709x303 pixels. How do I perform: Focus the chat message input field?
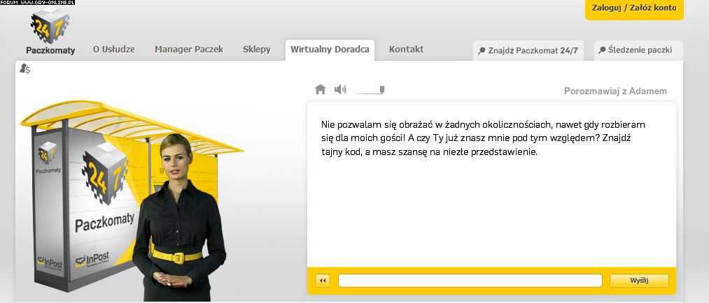(x=470, y=281)
